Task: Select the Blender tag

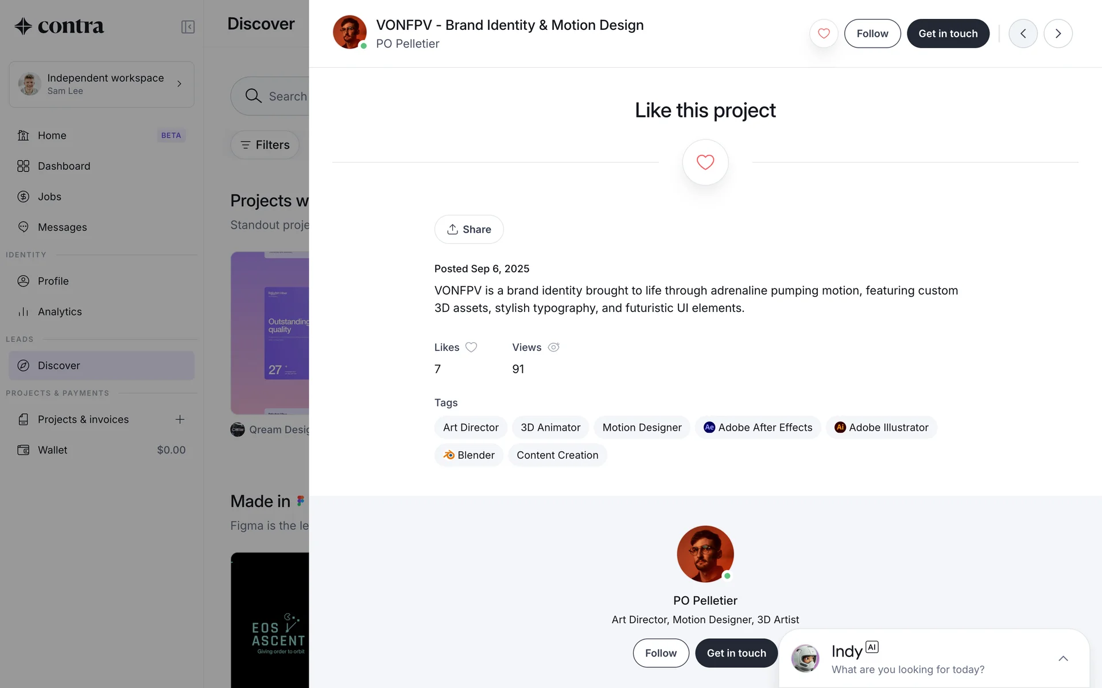Action: (469, 455)
